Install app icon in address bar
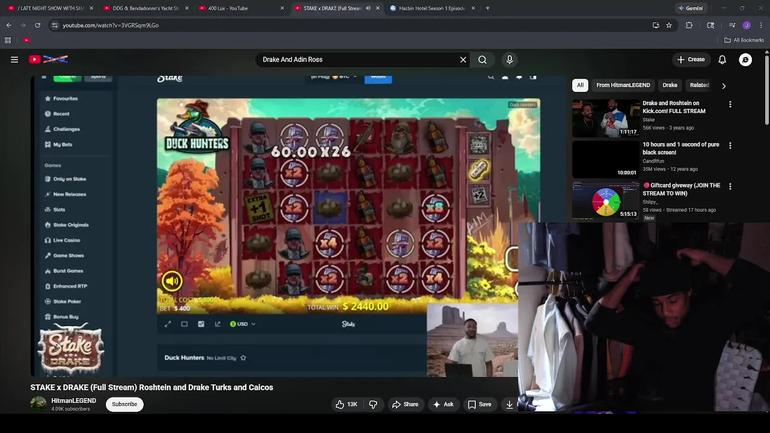The height and width of the screenshot is (433, 770). pyautogui.click(x=656, y=25)
